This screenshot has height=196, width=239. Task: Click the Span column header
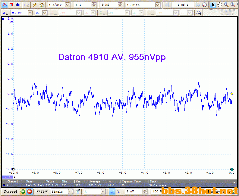point(153,181)
